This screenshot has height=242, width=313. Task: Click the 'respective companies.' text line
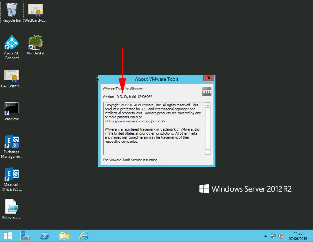click(x=121, y=142)
